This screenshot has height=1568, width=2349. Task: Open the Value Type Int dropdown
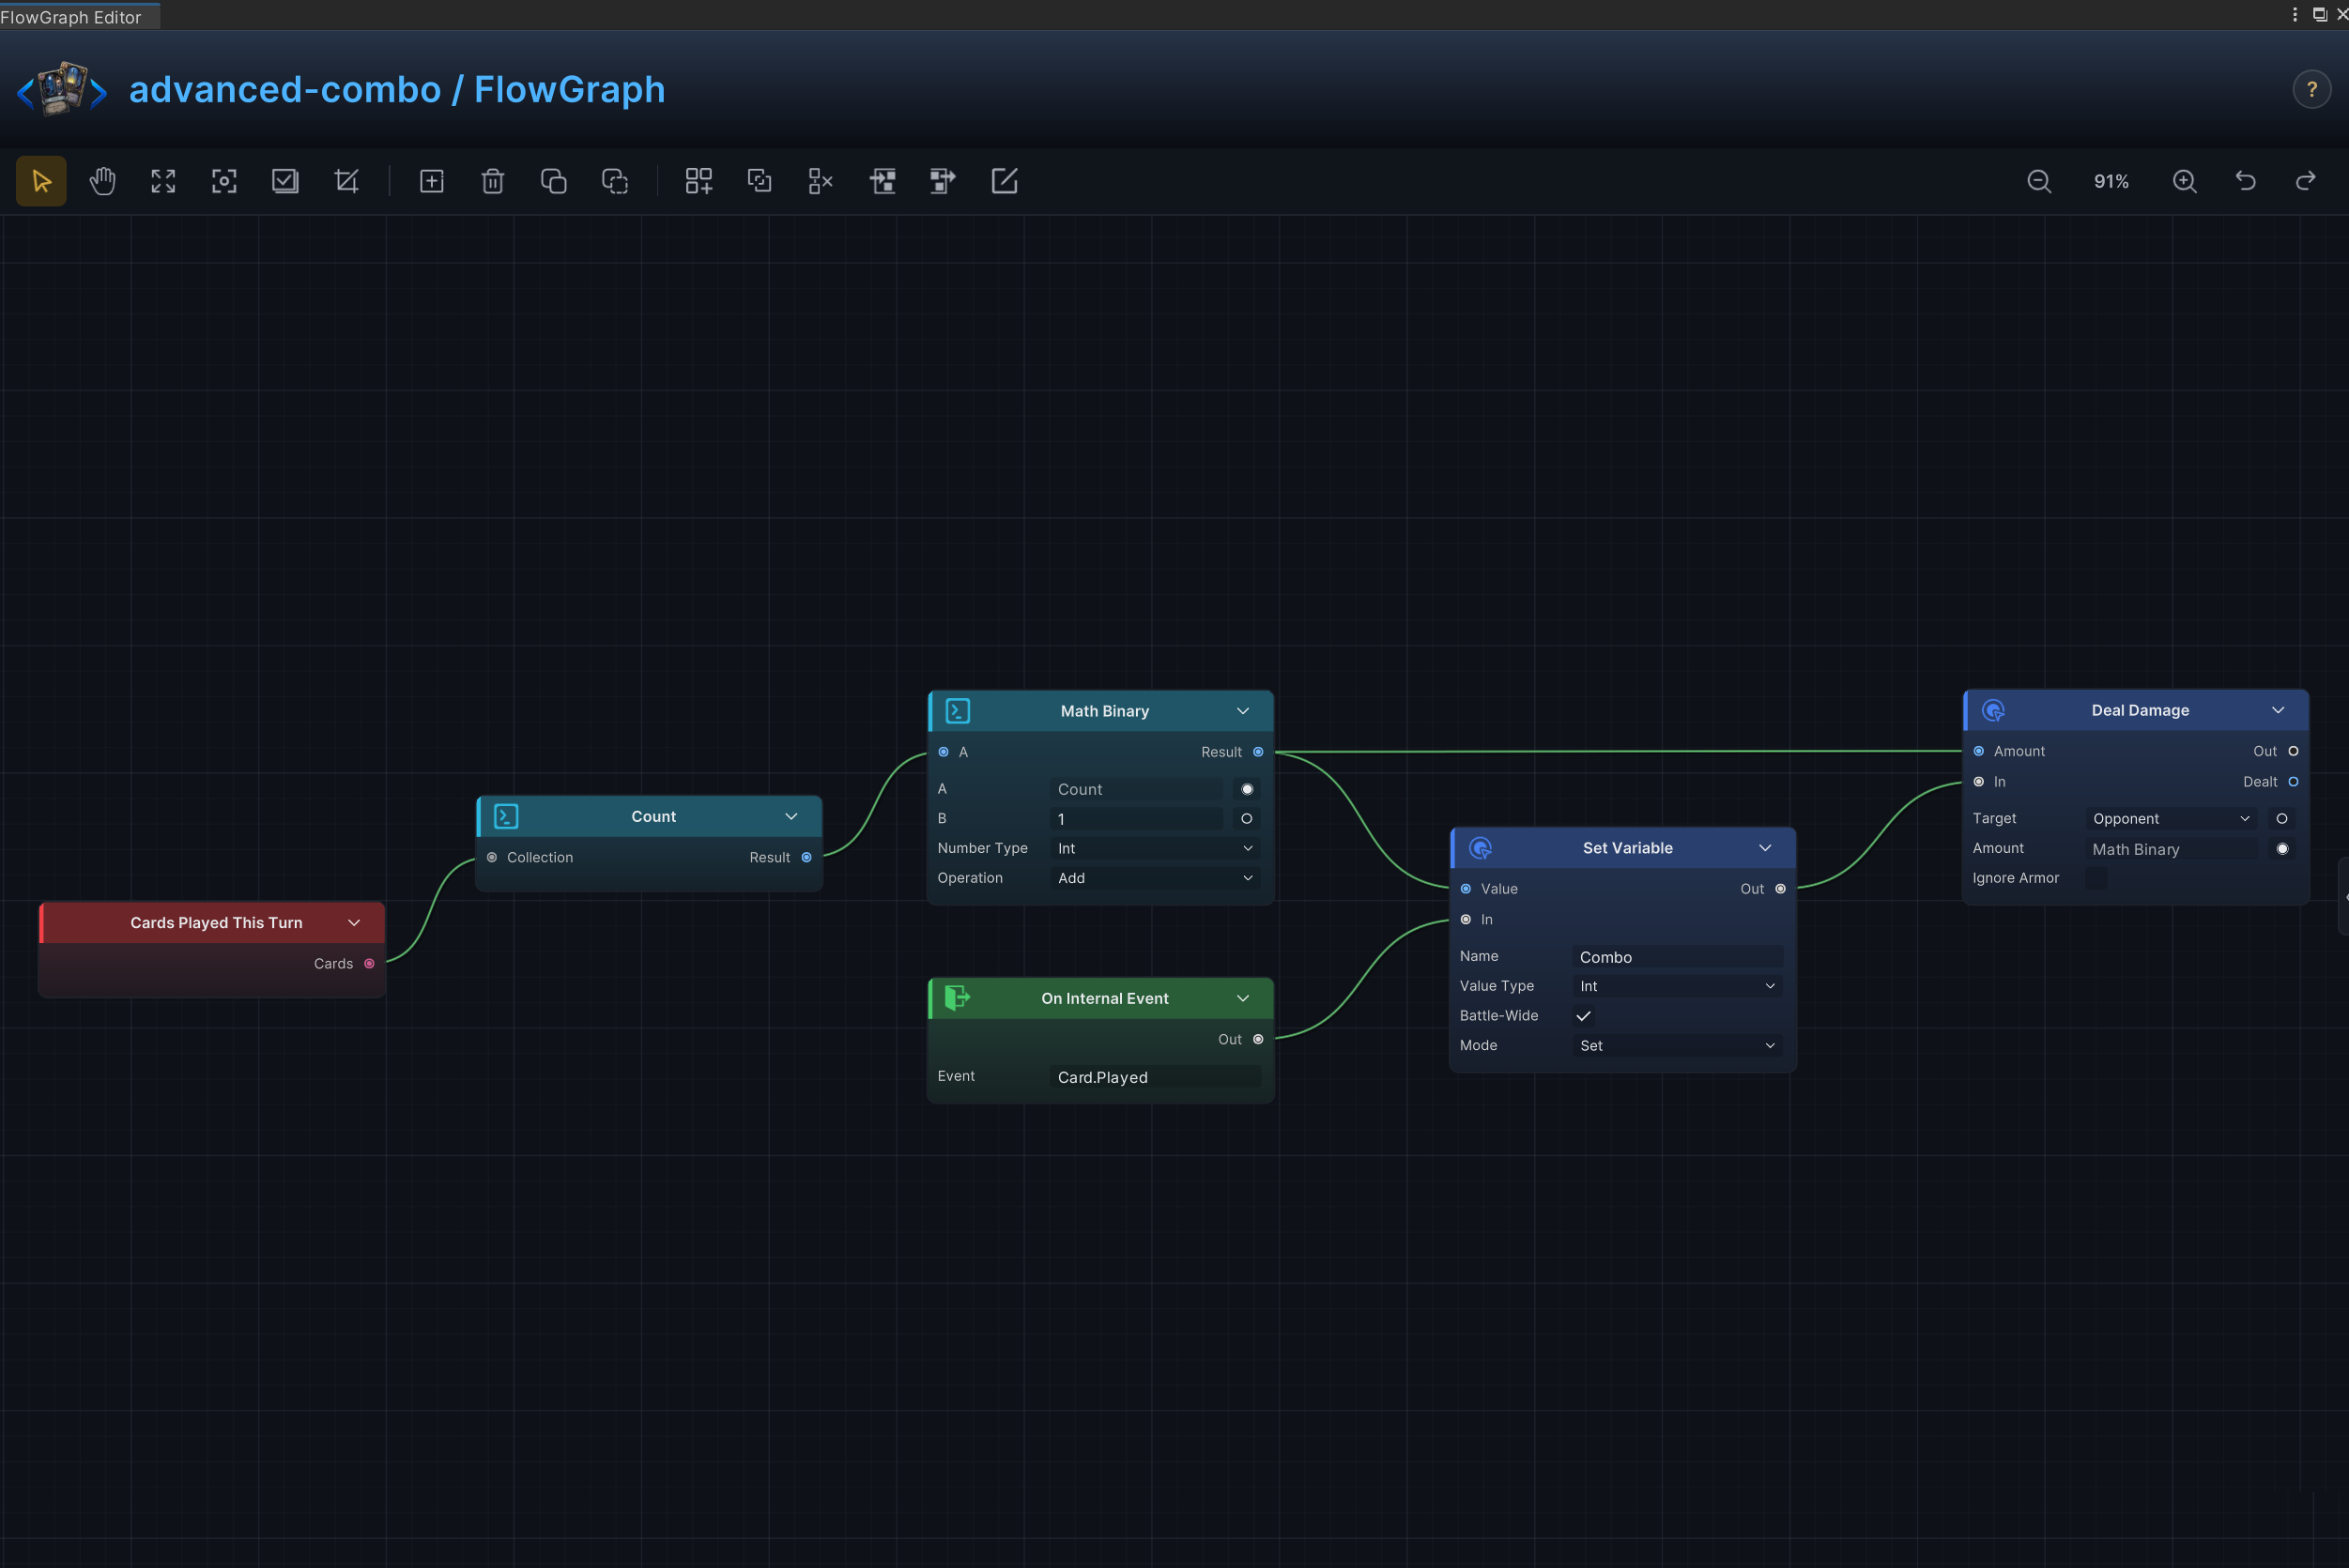1678,986
